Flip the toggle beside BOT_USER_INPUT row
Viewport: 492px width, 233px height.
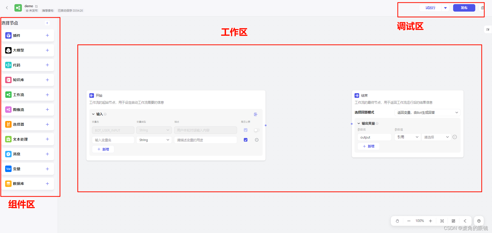click(256, 130)
